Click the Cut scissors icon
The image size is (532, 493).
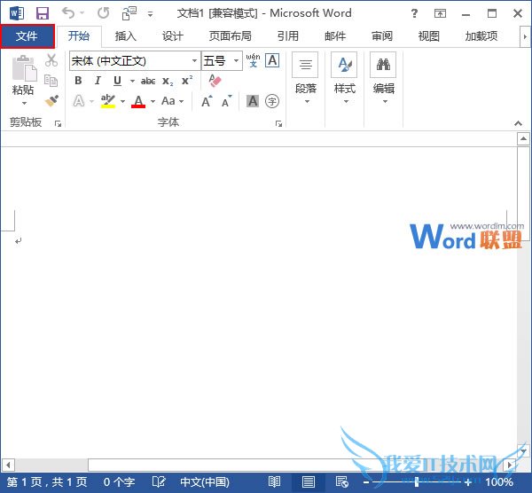[x=51, y=60]
